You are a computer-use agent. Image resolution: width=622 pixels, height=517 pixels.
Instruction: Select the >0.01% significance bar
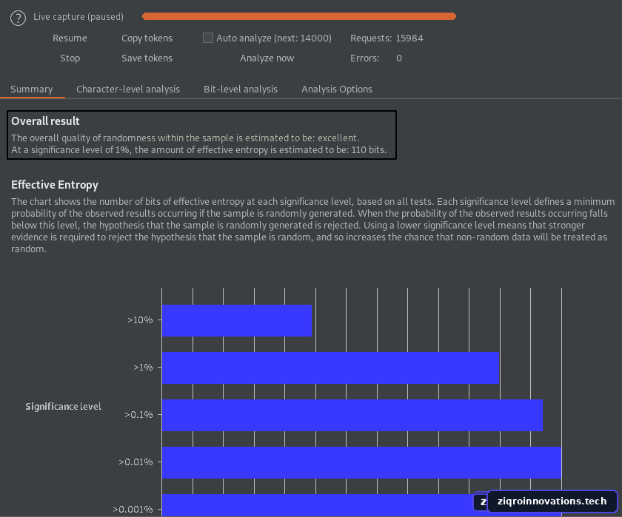pos(361,462)
